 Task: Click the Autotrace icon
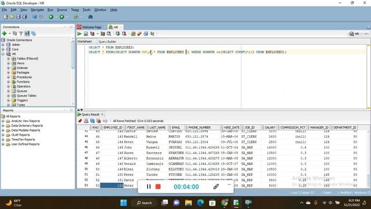point(103,34)
